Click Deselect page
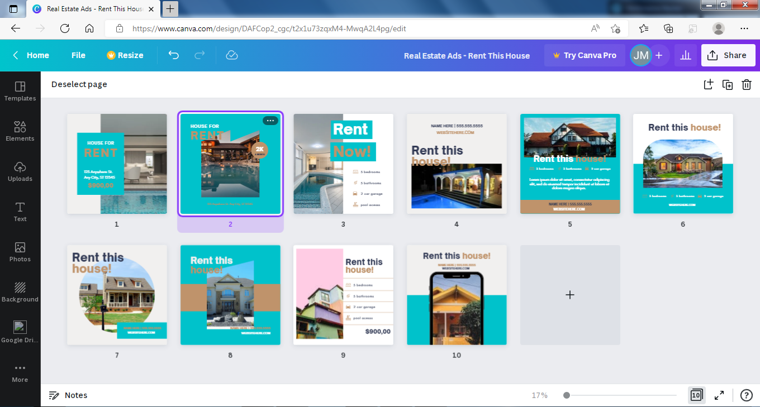760x407 pixels. [x=79, y=84]
